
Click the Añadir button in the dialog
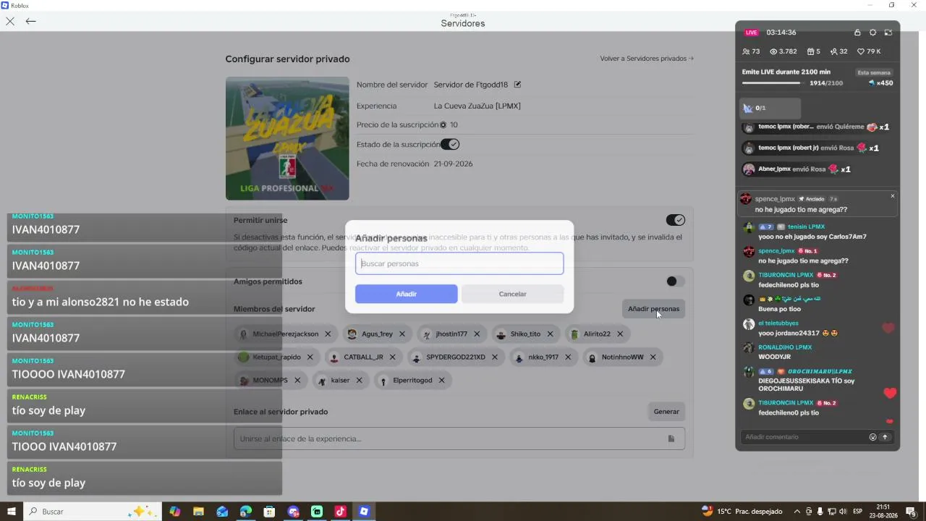point(407,294)
